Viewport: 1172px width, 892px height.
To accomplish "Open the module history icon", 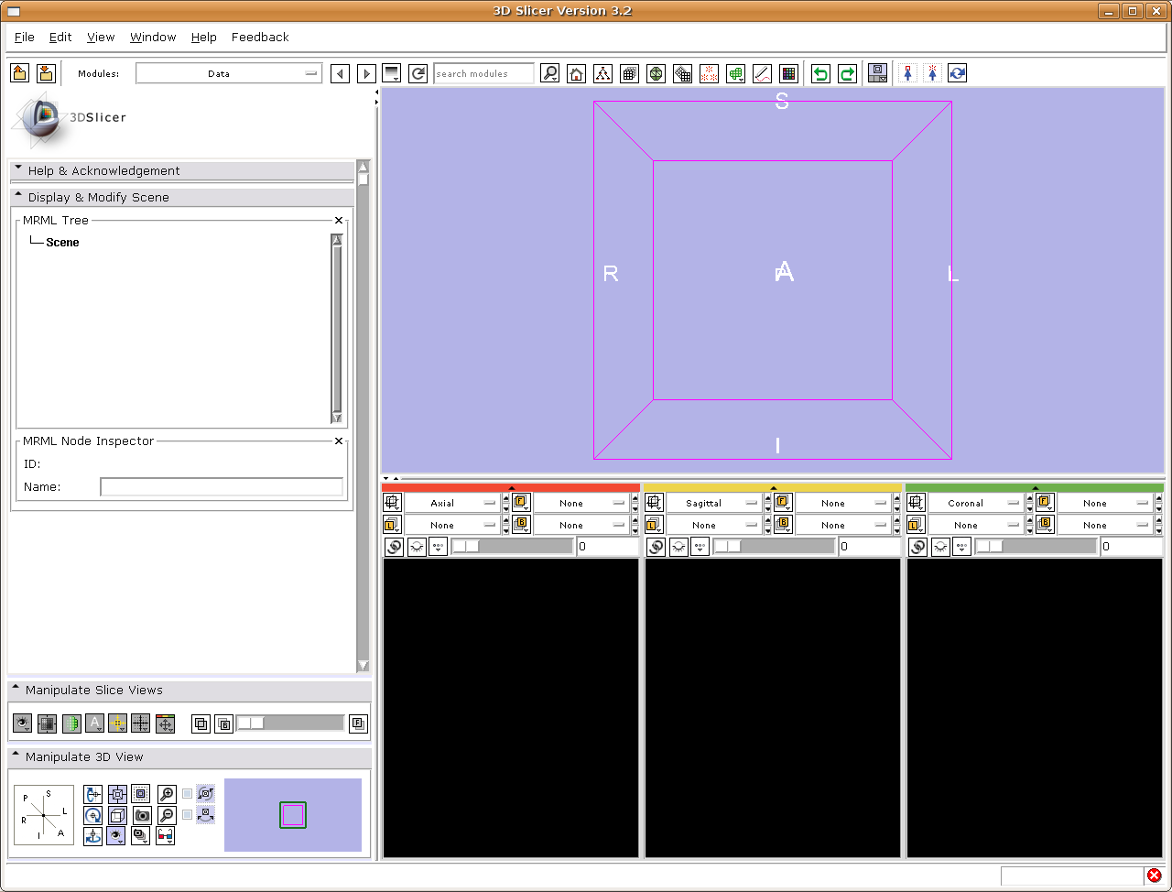I will [x=392, y=73].
